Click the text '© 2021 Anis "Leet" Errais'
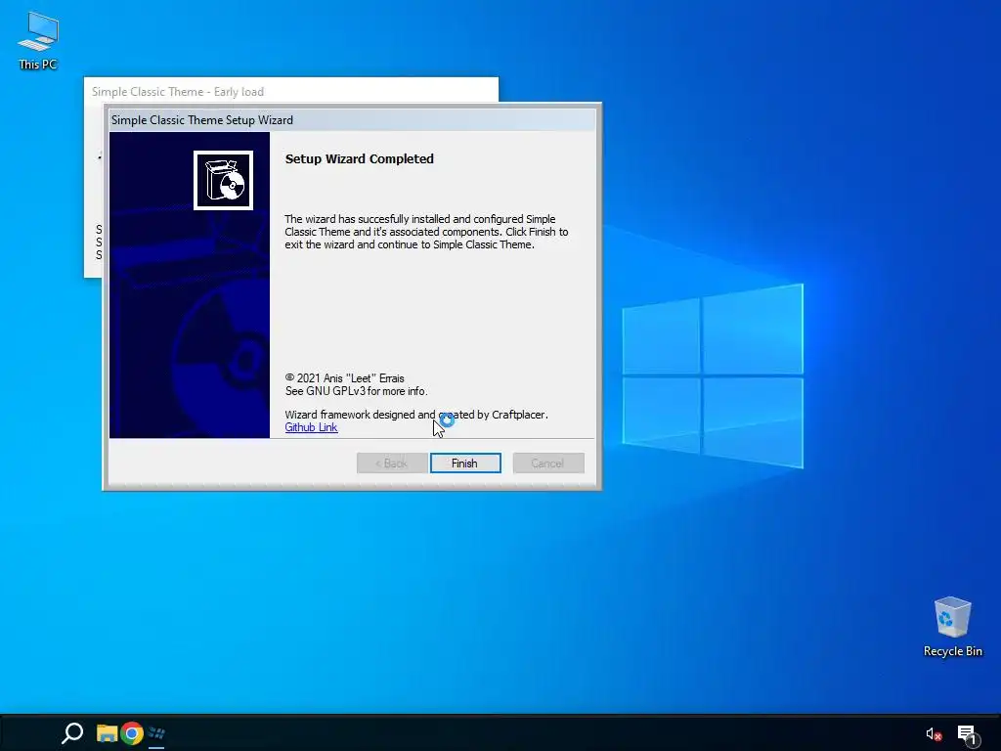This screenshot has width=1001, height=751. point(344,378)
